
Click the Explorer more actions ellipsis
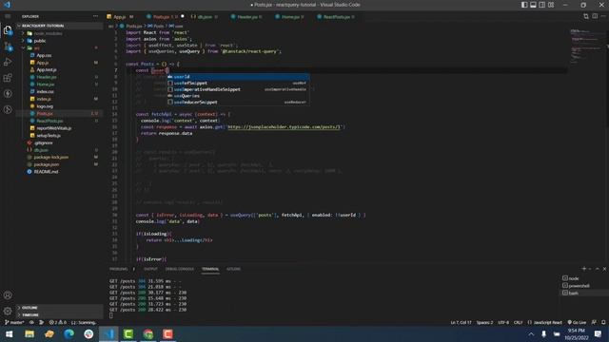click(x=95, y=16)
